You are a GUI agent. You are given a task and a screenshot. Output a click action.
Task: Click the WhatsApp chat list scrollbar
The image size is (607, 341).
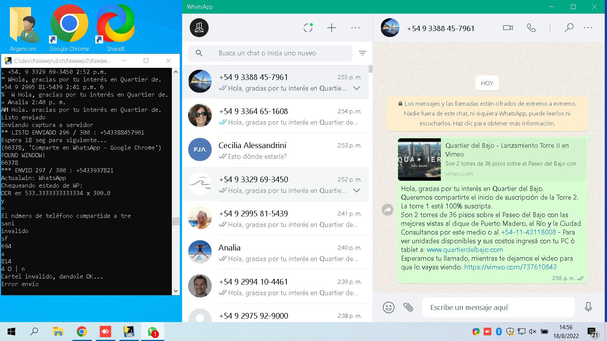[x=371, y=69]
